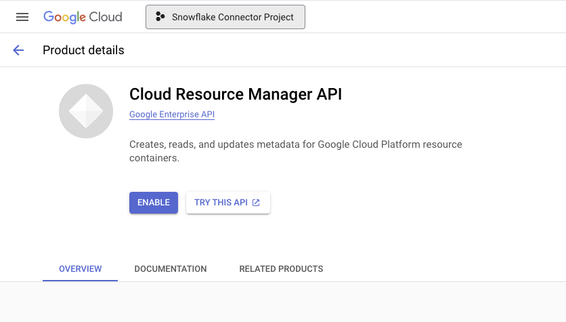Click the project picker dots icon
Viewport: 566px width, 322px height.
pyautogui.click(x=160, y=17)
